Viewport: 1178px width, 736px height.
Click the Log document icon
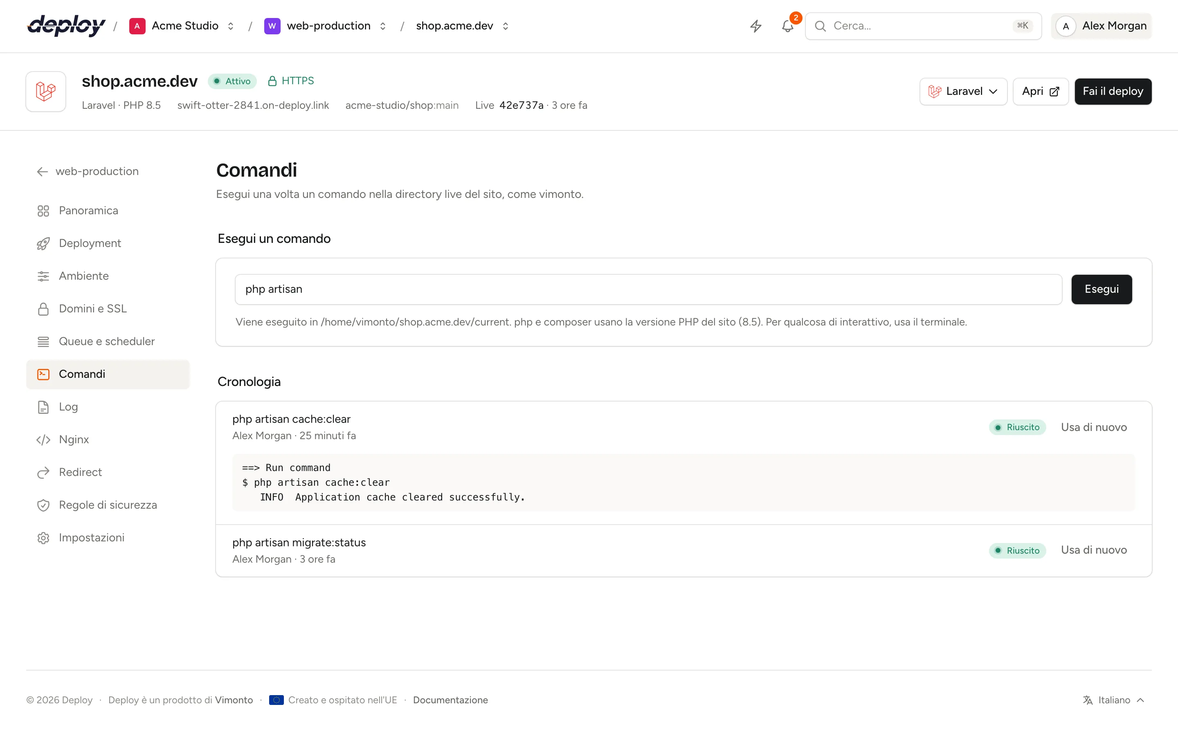point(43,407)
